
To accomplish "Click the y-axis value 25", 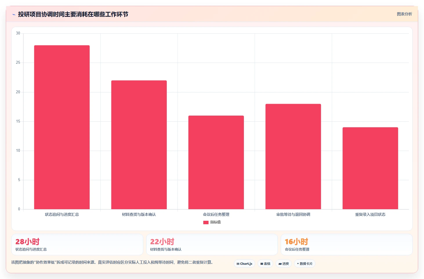I will pos(18,63).
